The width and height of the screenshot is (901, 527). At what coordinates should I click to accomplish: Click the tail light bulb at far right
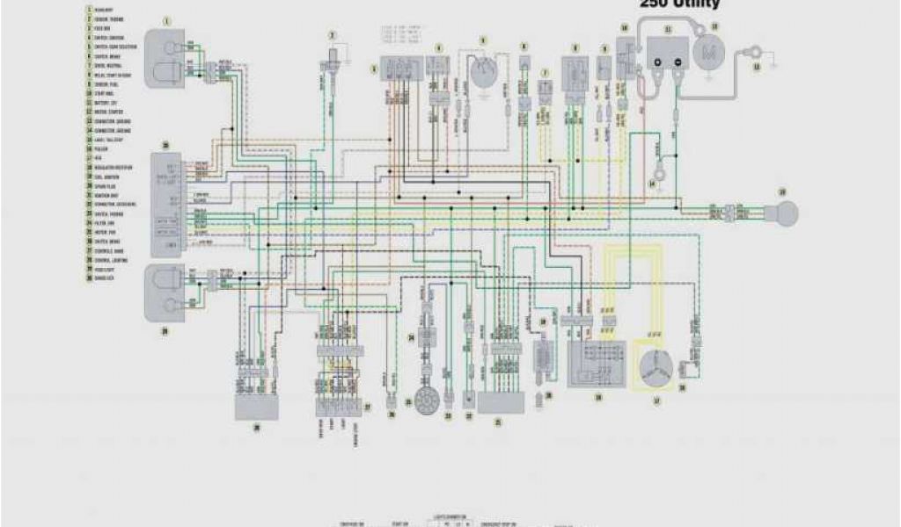point(783,212)
